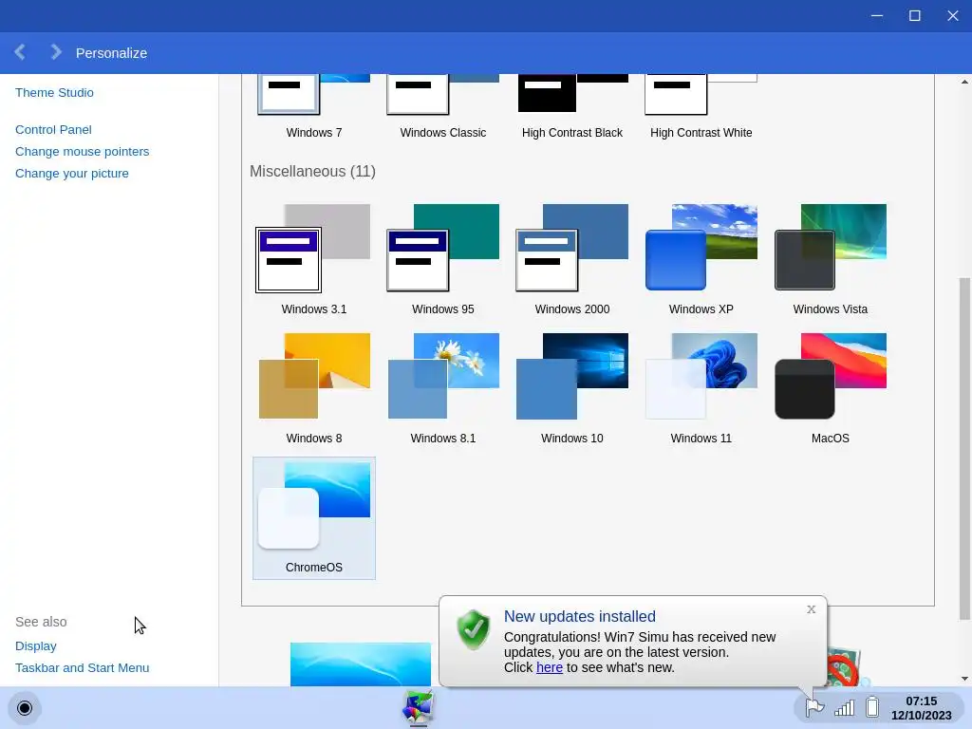
Task: Click the desktop background wallpaper preview
Action: 360,664
